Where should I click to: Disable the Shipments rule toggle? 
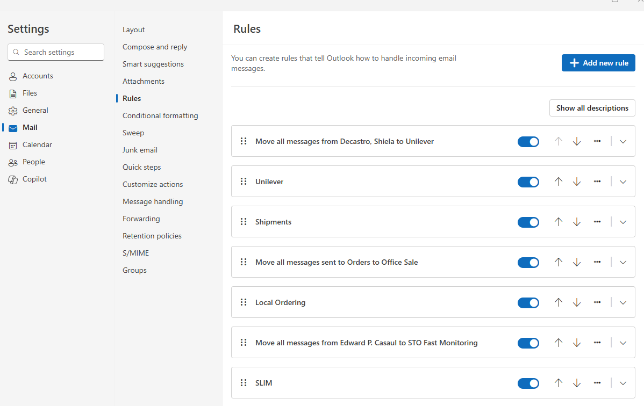[x=528, y=222]
